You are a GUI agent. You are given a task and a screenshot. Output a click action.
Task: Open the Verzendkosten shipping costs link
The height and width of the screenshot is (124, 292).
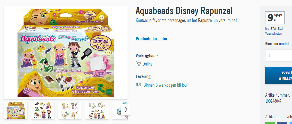273,34
